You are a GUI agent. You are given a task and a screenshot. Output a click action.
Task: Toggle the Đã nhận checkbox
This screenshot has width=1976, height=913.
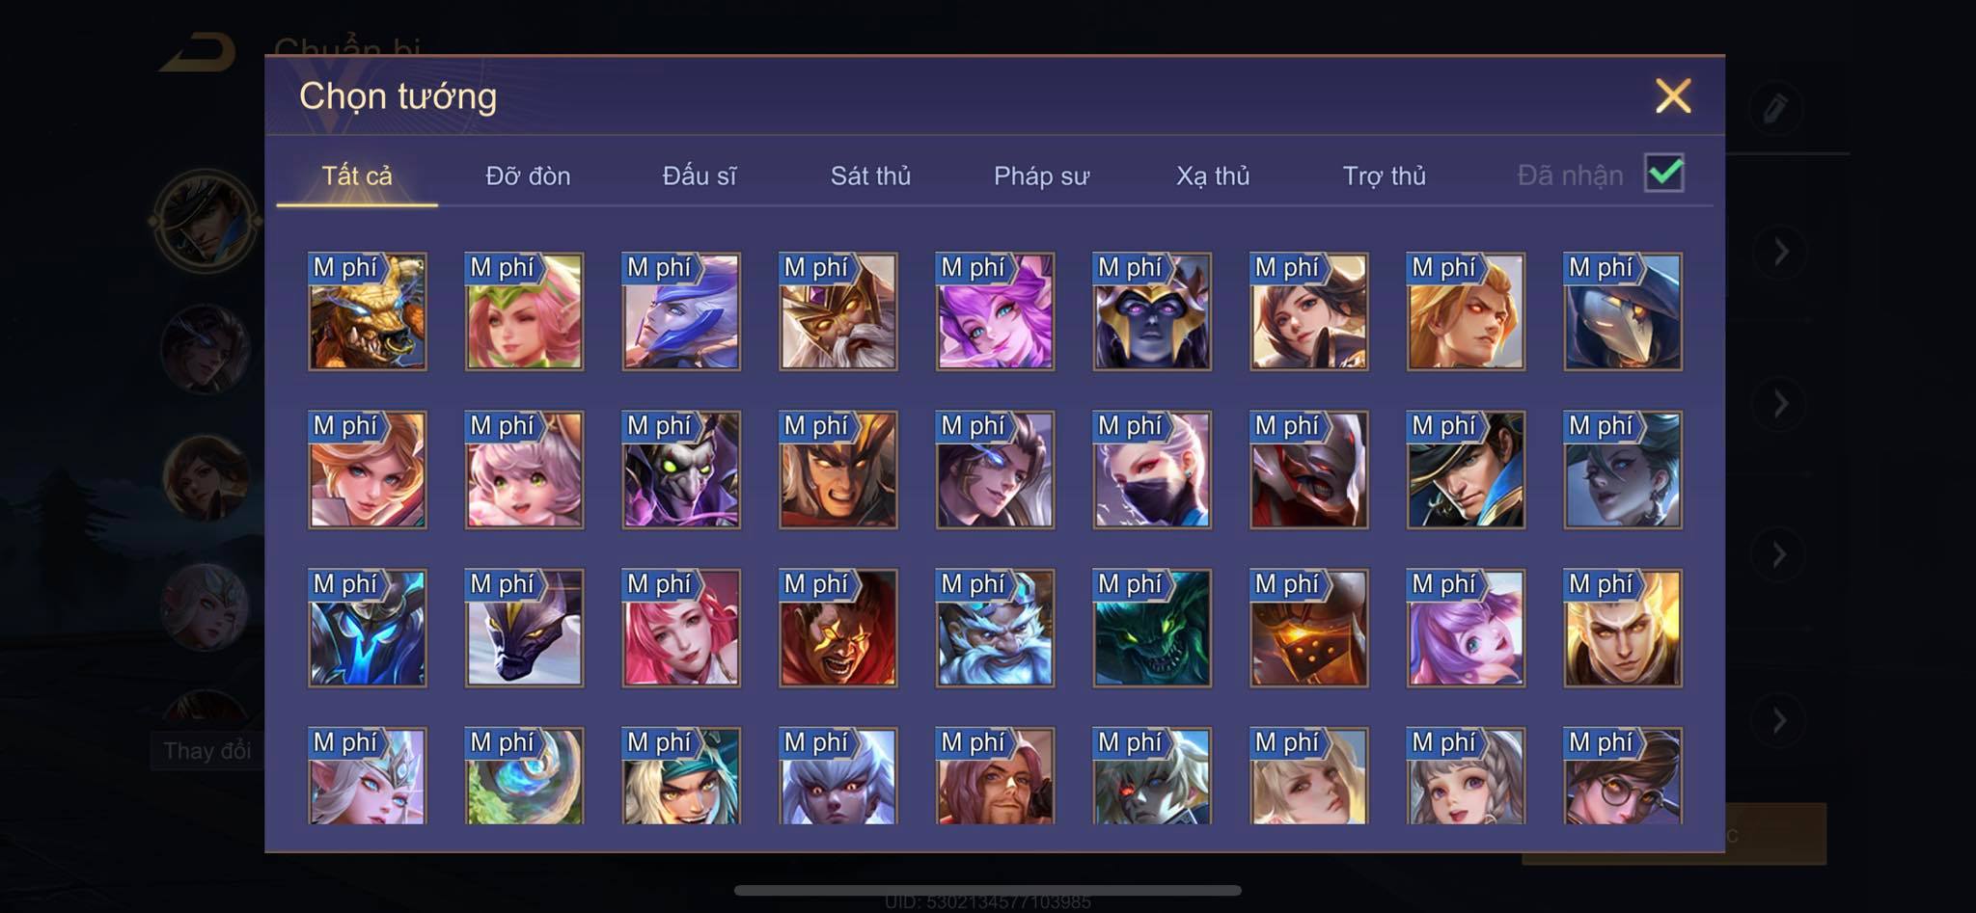pyautogui.click(x=1664, y=174)
